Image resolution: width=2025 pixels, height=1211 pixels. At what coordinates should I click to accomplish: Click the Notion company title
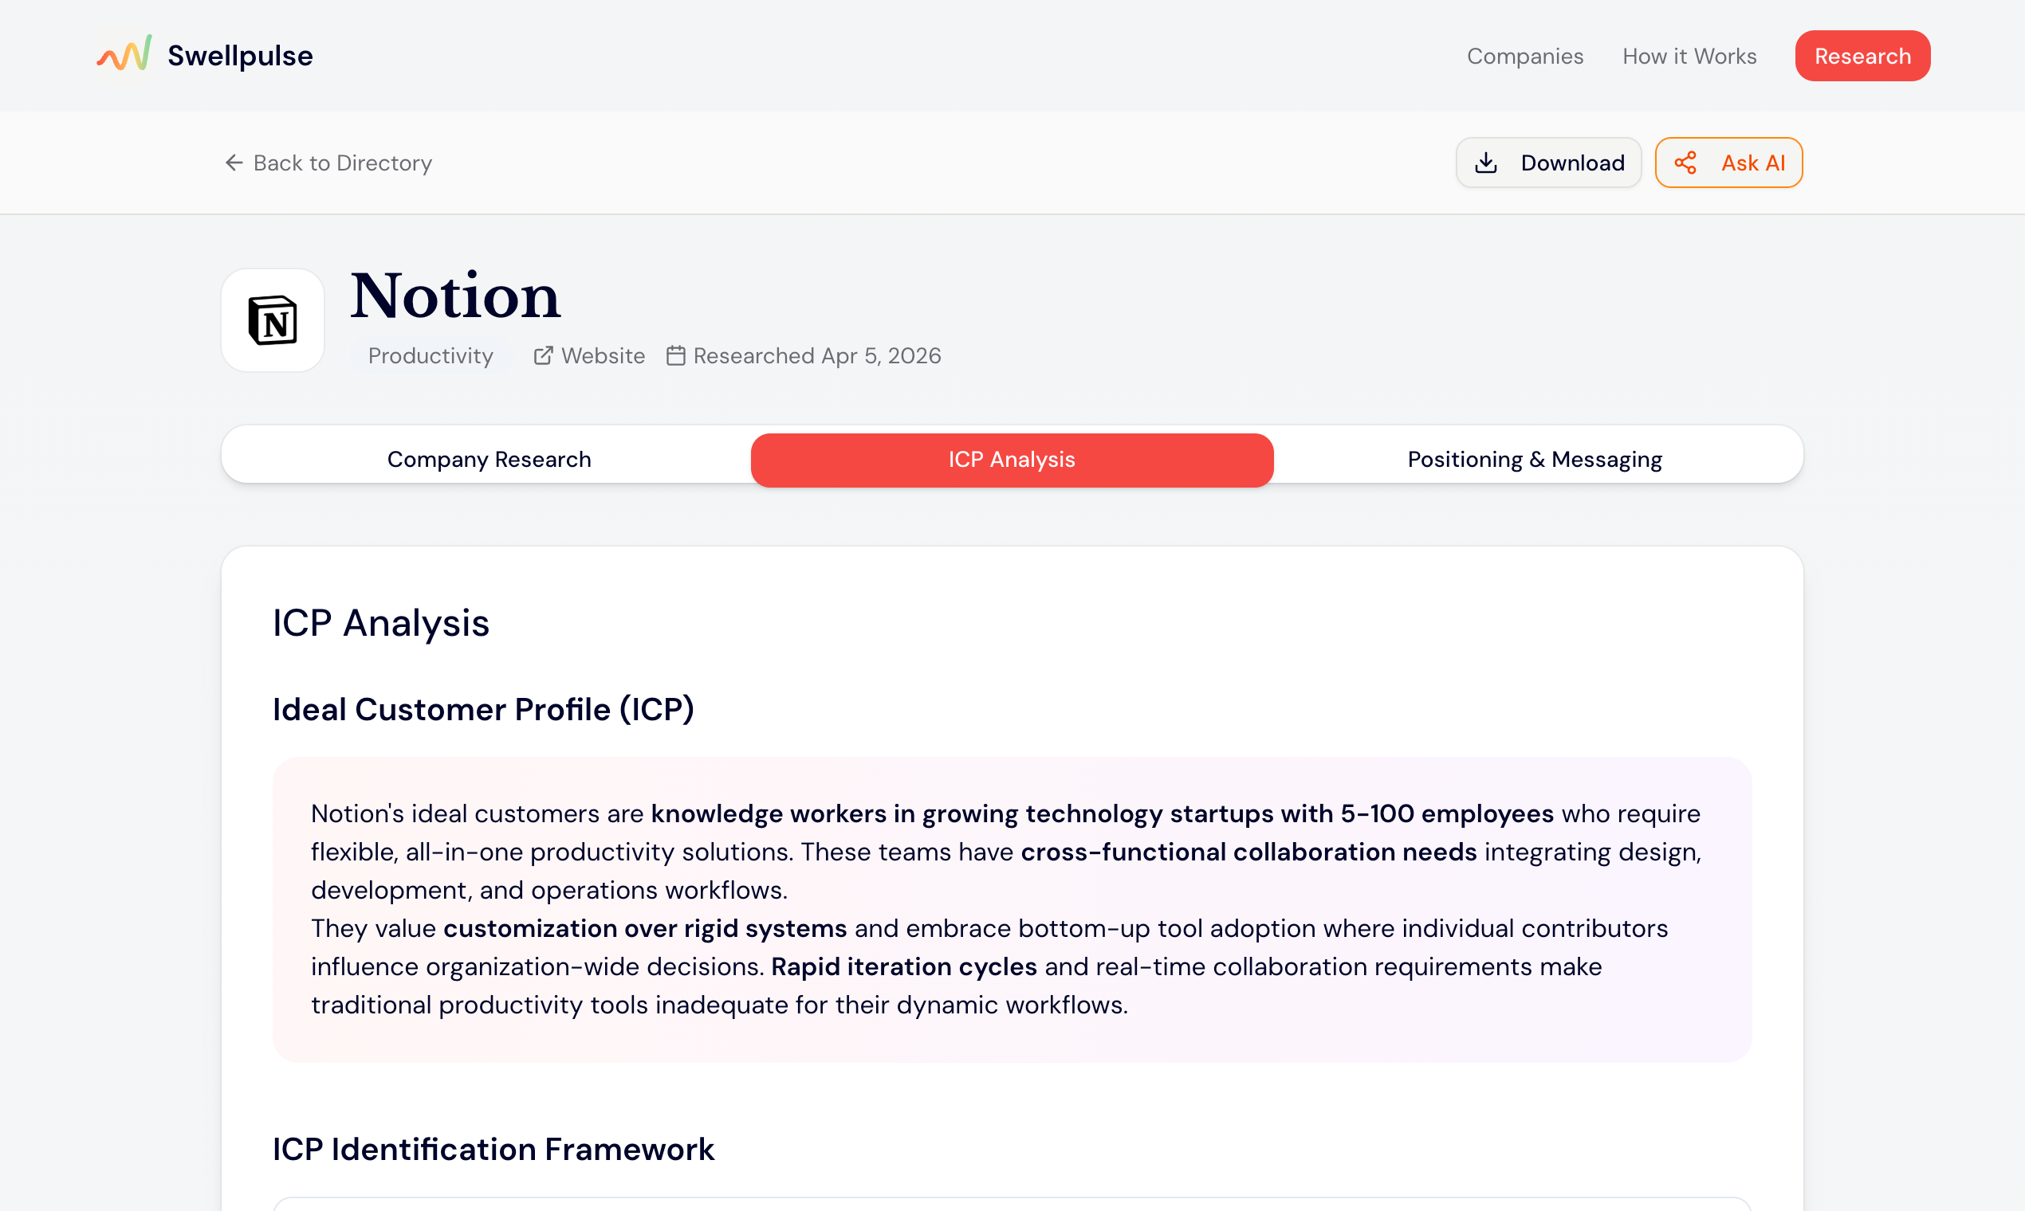click(x=454, y=295)
